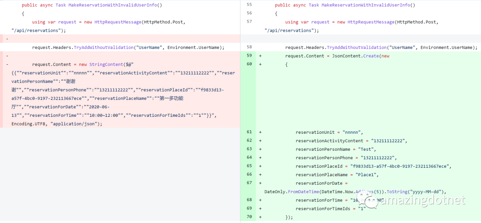Select the added line with reservationPlaceId guid
Viewport: 481px width, 223px height.
(374, 166)
